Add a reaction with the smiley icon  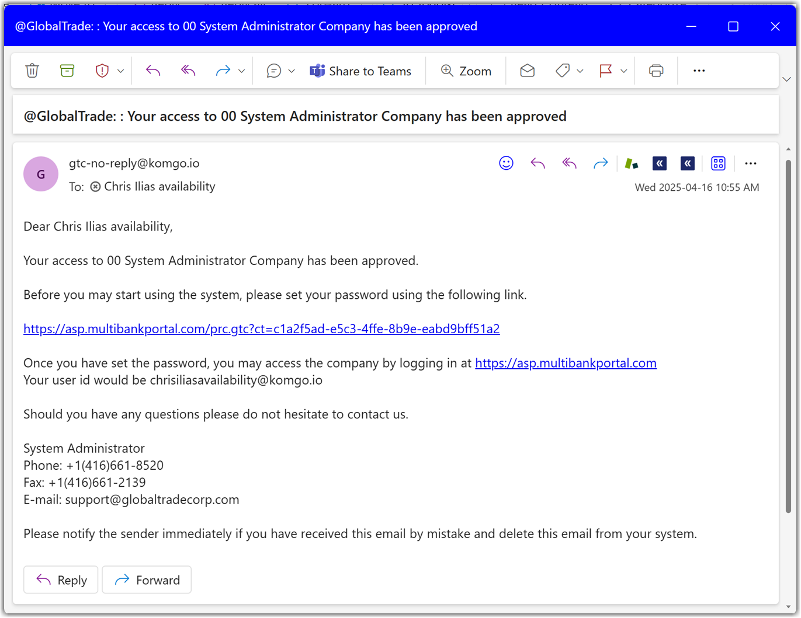tap(506, 163)
